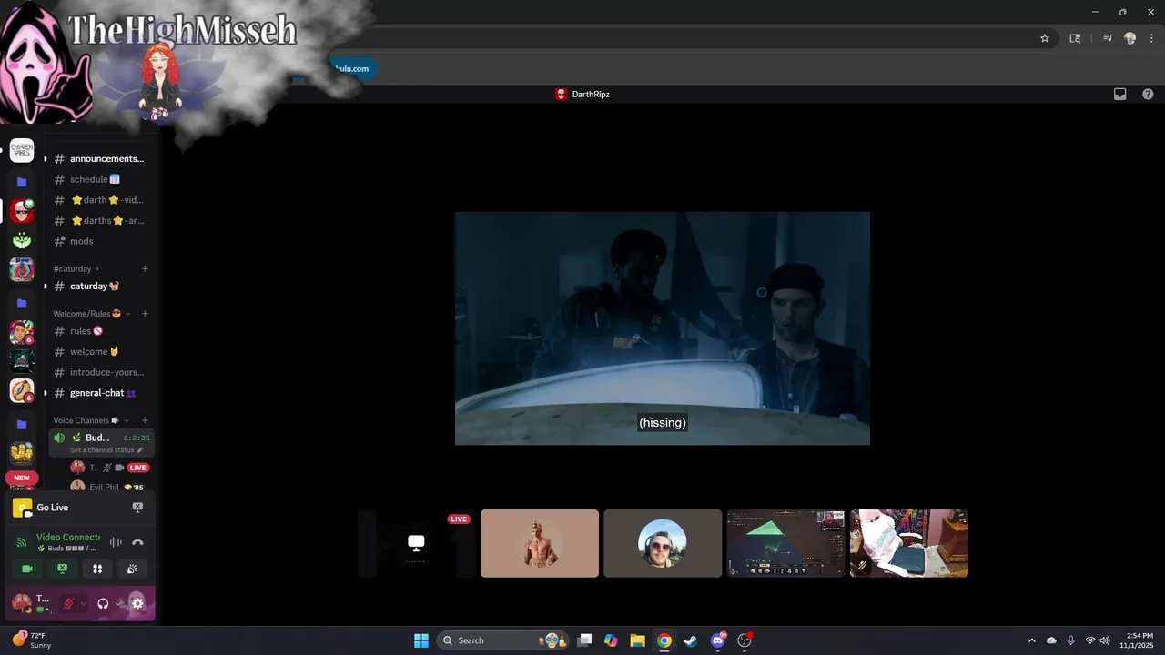The height and width of the screenshot is (655, 1165).
Task: Select the DarthRipz stream video
Action: [663, 328]
